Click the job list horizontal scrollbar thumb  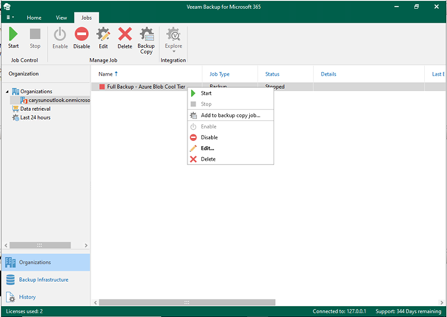point(187,302)
